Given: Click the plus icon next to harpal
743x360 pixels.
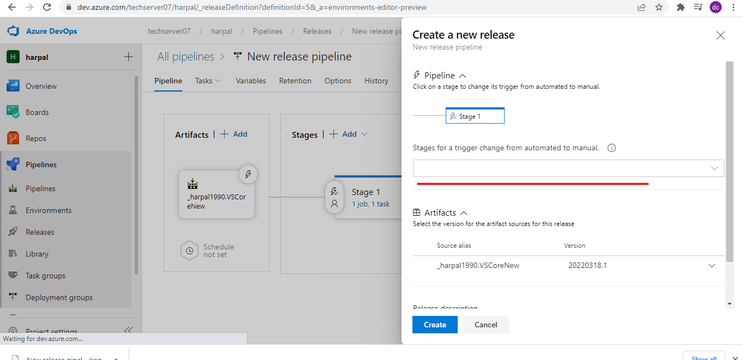Looking at the screenshot, I should [x=128, y=57].
